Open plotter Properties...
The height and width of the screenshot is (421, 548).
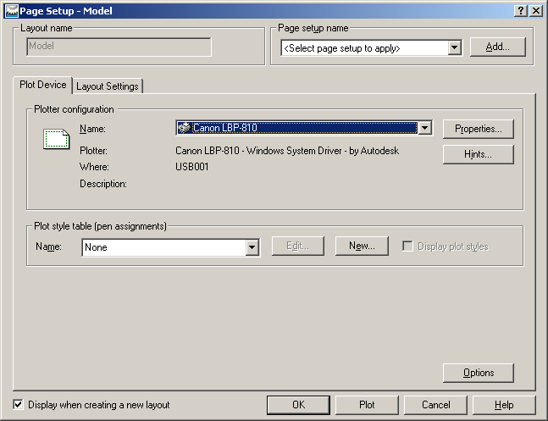coord(478,129)
